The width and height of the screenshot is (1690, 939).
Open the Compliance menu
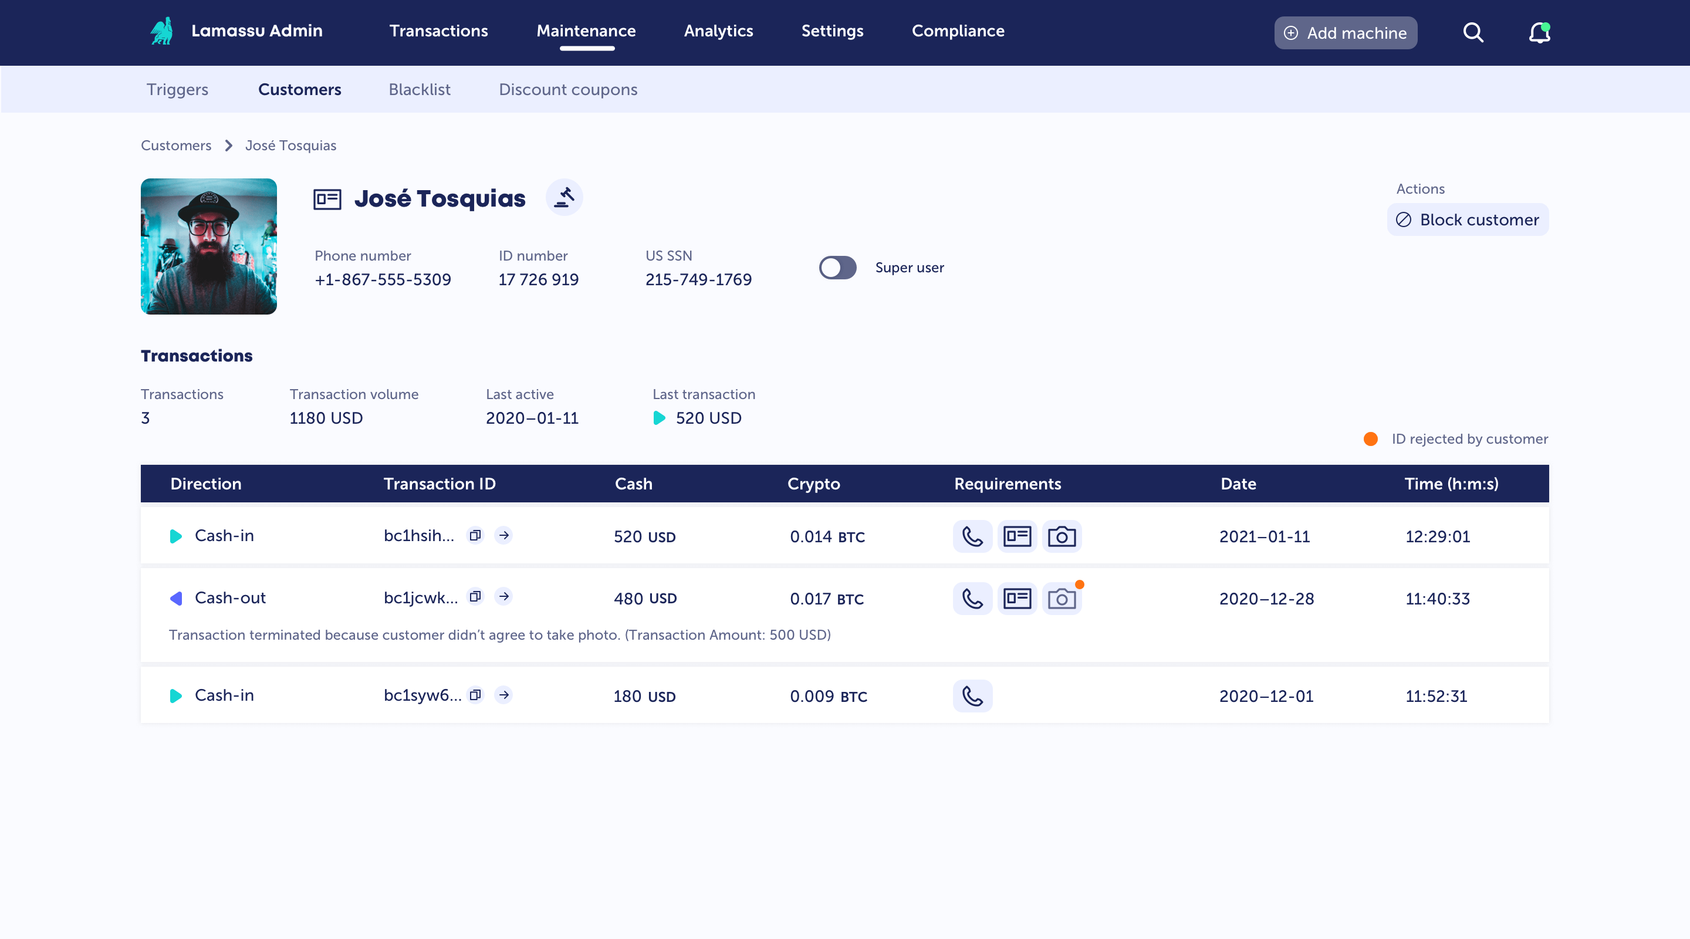pyautogui.click(x=957, y=31)
